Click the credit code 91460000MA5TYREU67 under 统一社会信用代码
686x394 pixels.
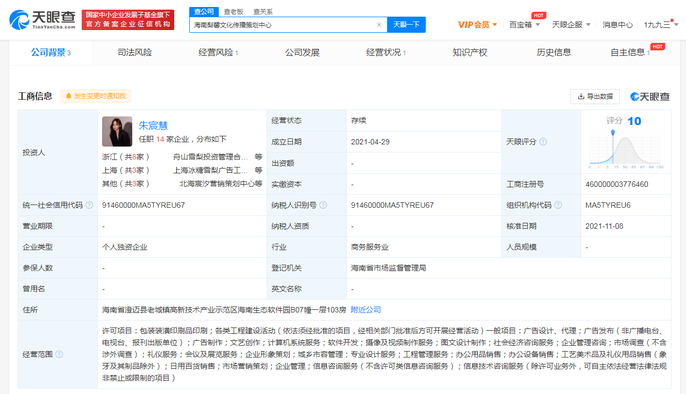tap(144, 205)
